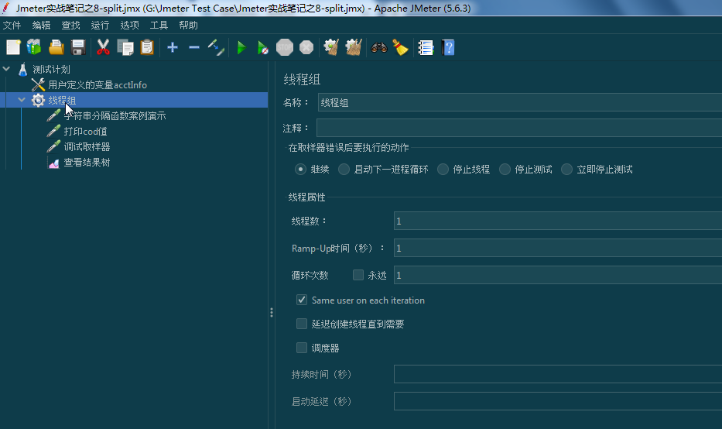
Task: Click the 线程组 gear icon in tree
Action: (38, 100)
